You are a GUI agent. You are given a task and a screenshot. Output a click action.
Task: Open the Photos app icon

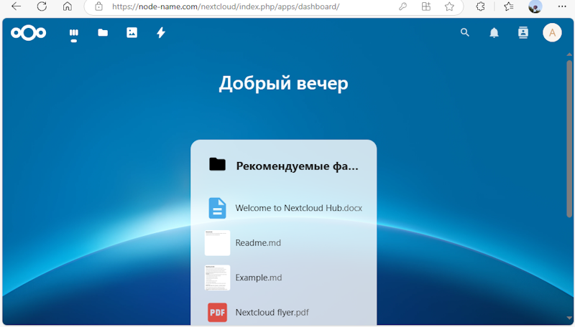click(x=132, y=33)
